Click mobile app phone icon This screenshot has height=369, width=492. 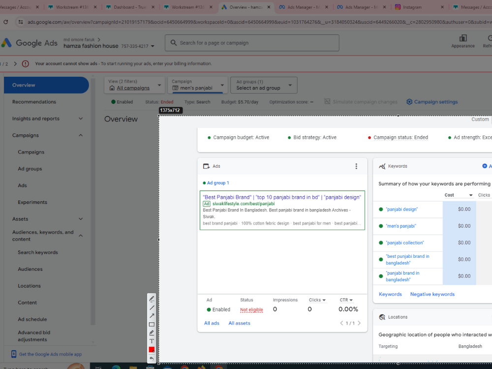(13, 354)
